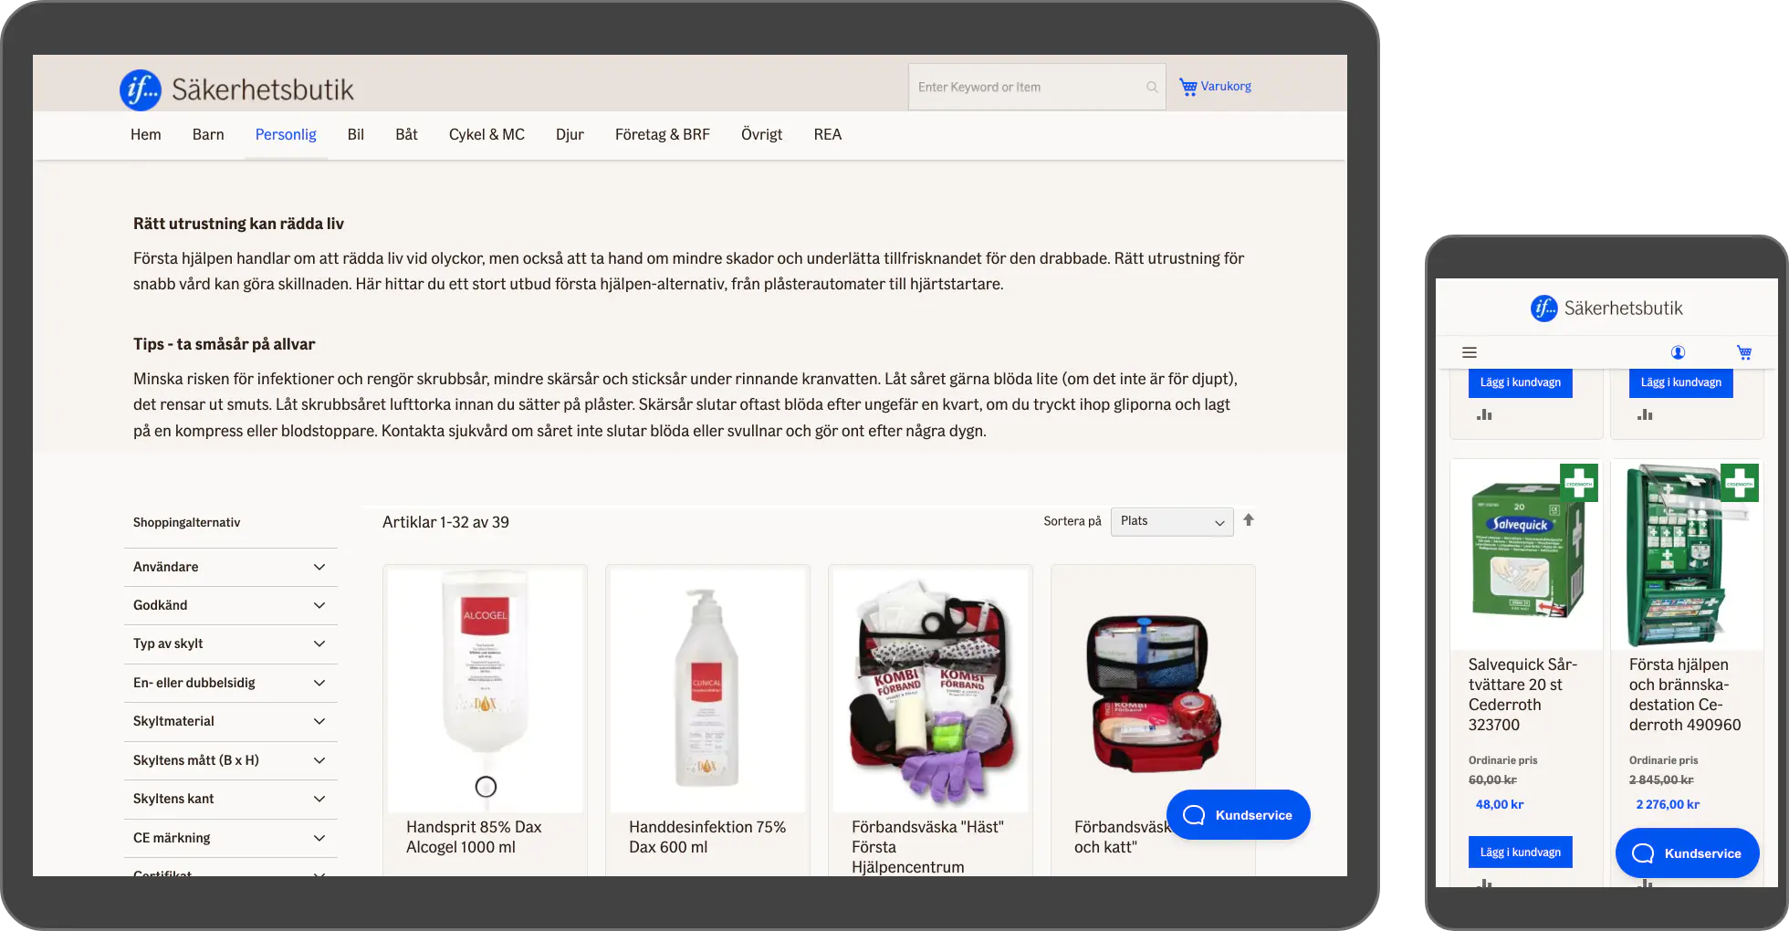Open the Sortera på Plats dropdown

click(1172, 521)
